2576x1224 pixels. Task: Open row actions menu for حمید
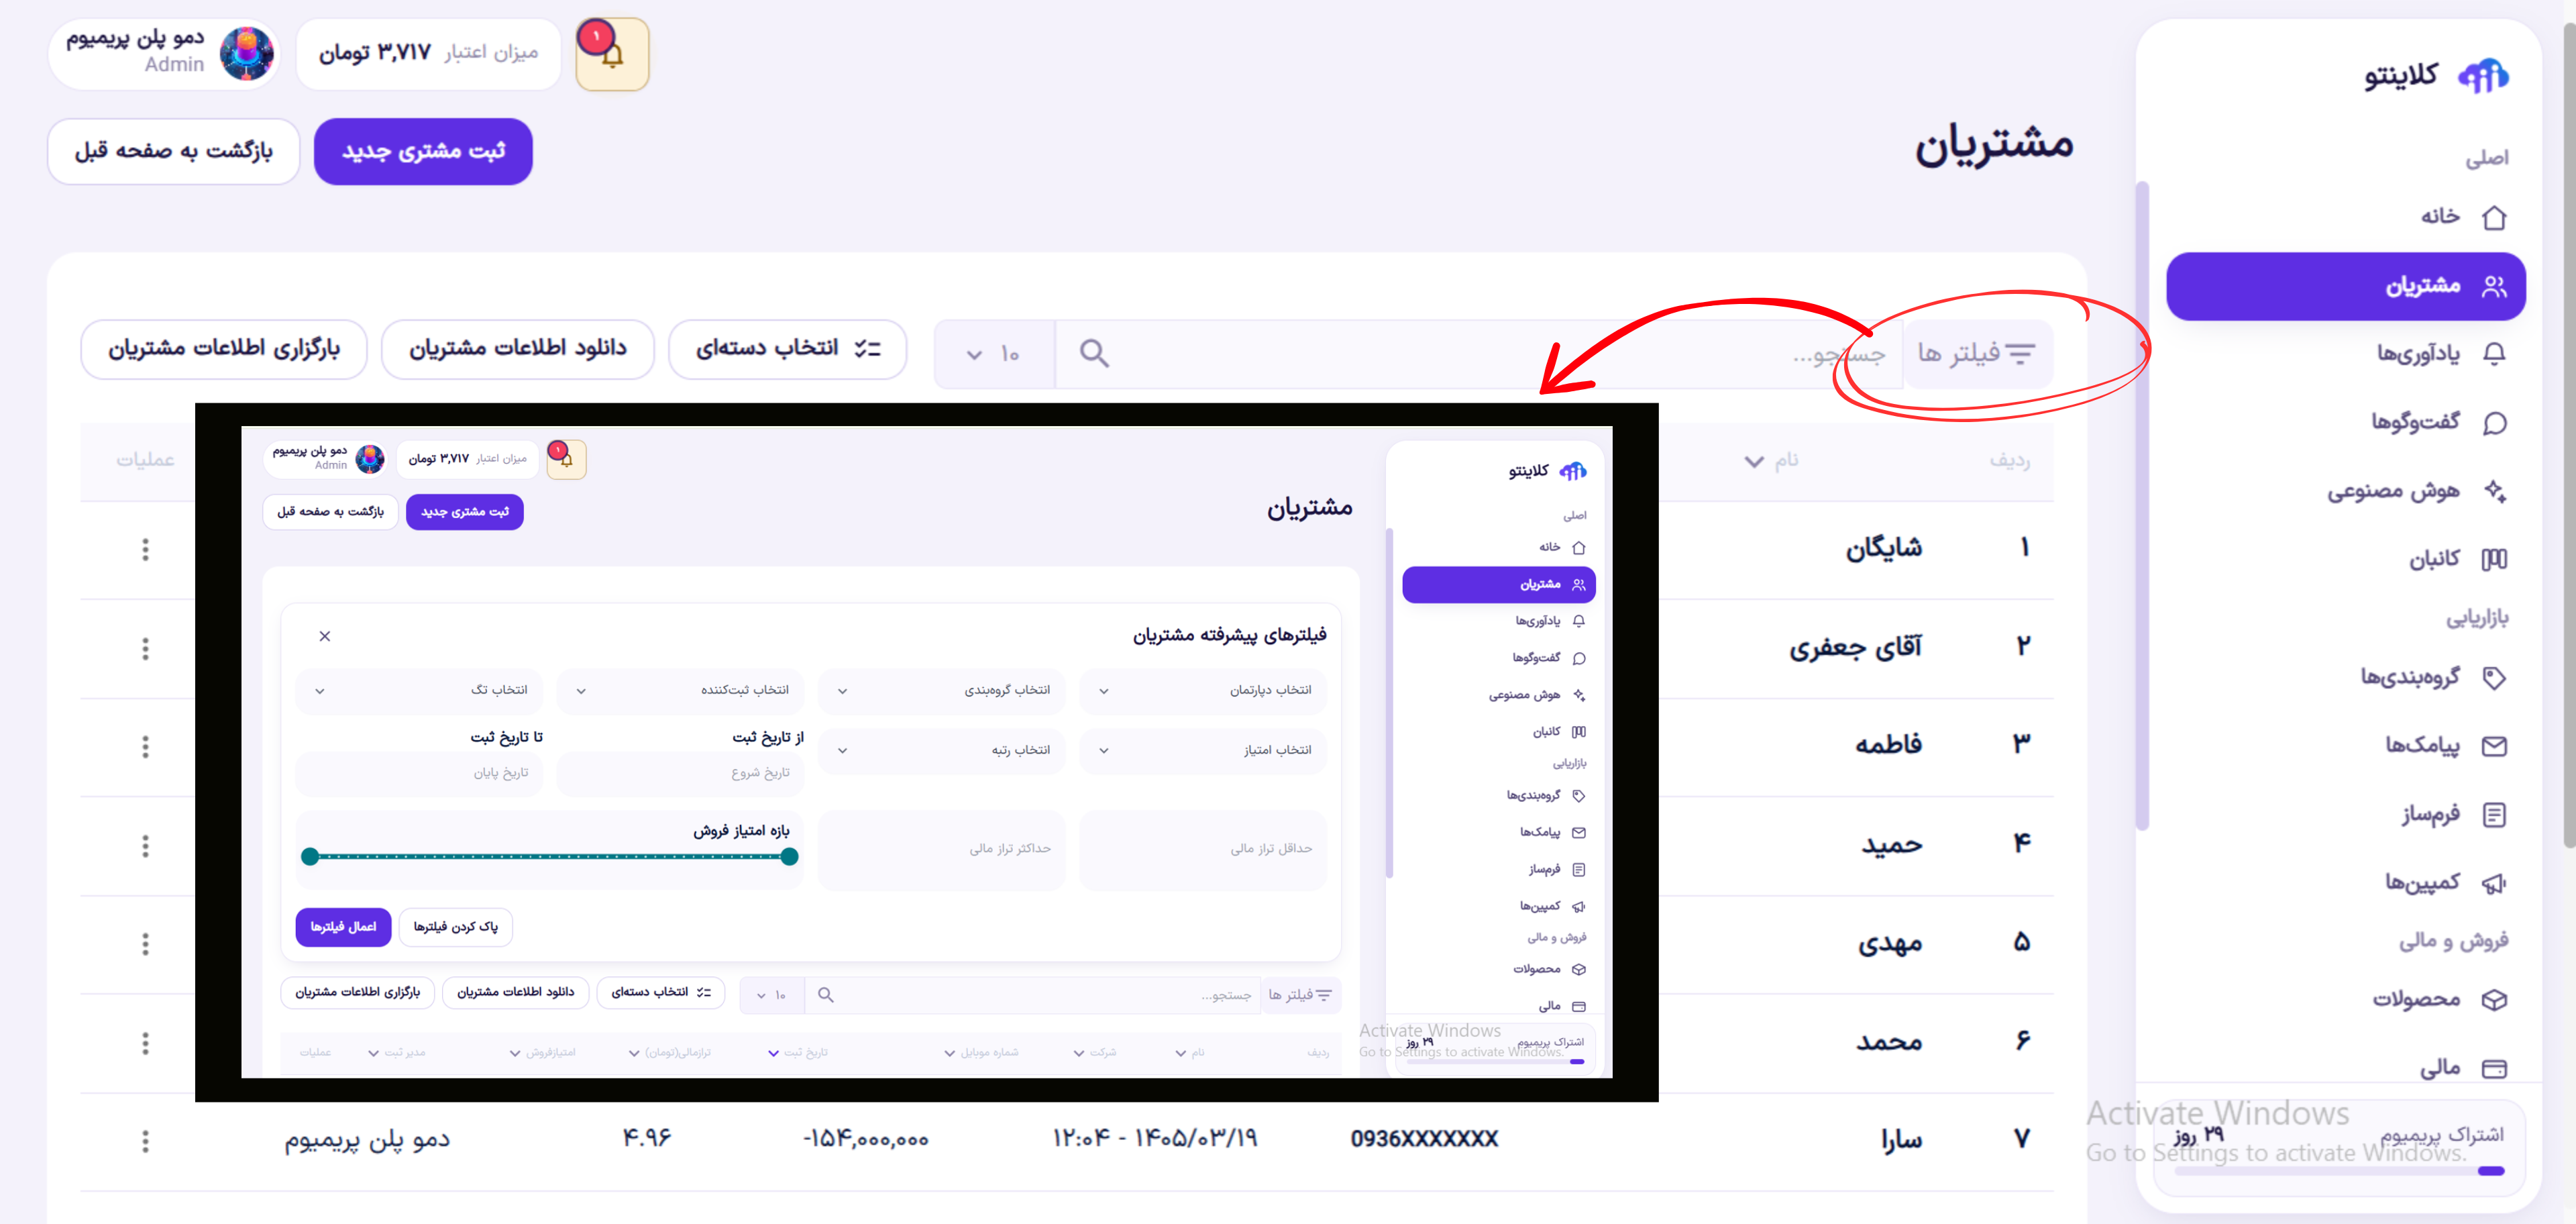click(145, 846)
